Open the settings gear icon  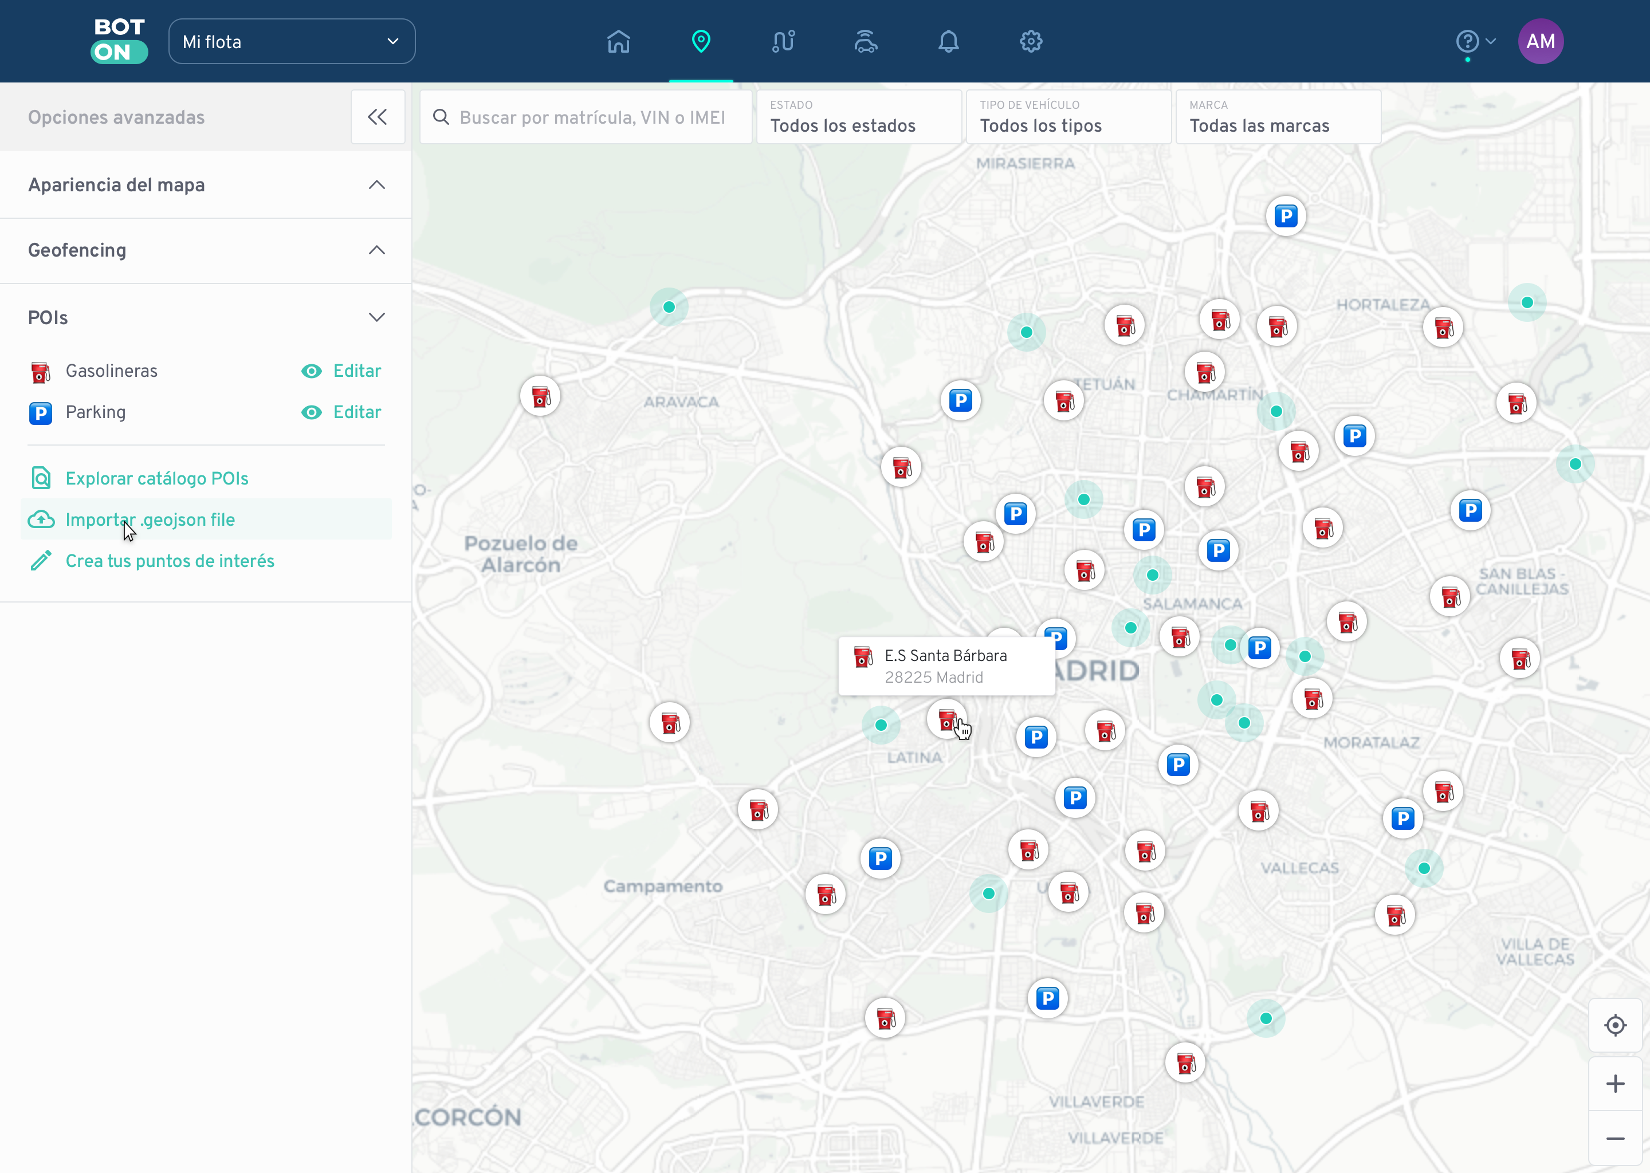click(x=1031, y=41)
